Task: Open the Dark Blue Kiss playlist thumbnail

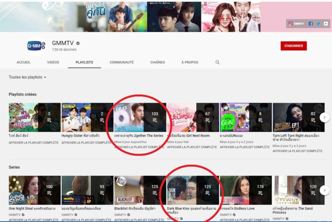Action: pos(193,190)
